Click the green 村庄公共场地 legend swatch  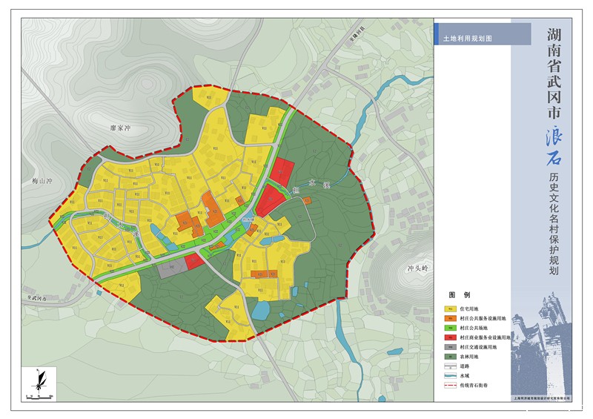pos(449,328)
